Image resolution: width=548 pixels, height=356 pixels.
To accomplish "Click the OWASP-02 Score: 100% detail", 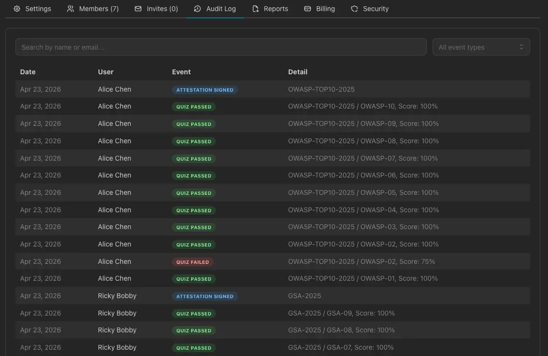I will tap(364, 244).
